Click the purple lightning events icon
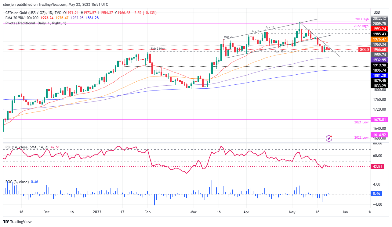Viewport: 392px width, 227px height. tap(328, 138)
